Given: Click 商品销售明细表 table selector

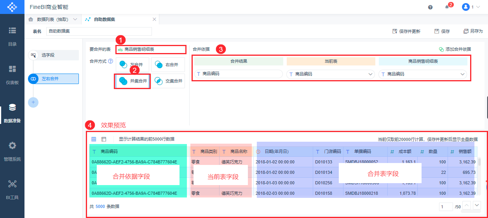Looking at the screenshot, I should point(150,50).
